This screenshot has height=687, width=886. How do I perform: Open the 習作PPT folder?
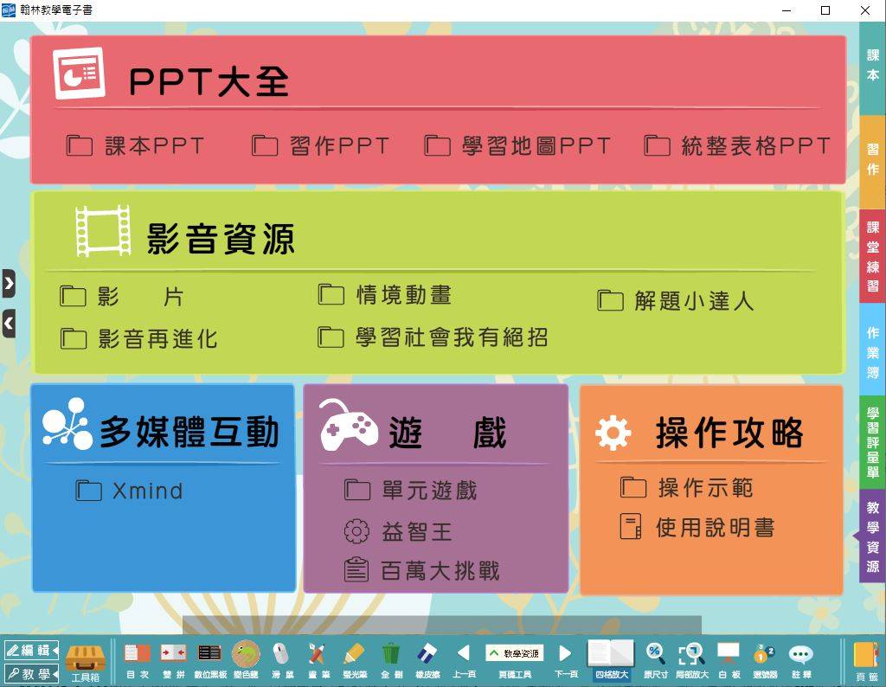[320, 145]
